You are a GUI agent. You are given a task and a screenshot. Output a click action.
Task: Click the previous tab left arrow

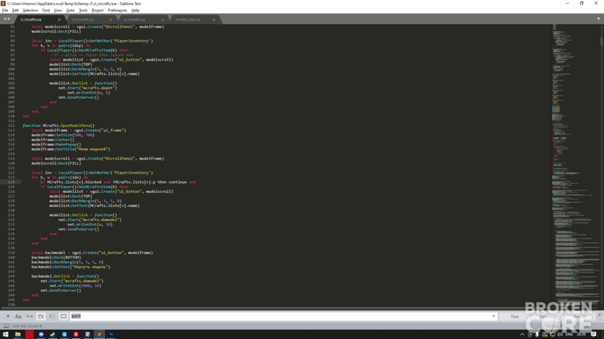coord(5,19)
